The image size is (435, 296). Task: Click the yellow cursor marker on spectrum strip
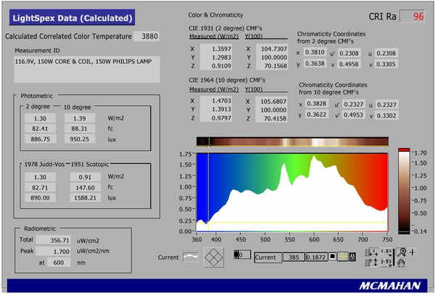click(x=209, y=144)
